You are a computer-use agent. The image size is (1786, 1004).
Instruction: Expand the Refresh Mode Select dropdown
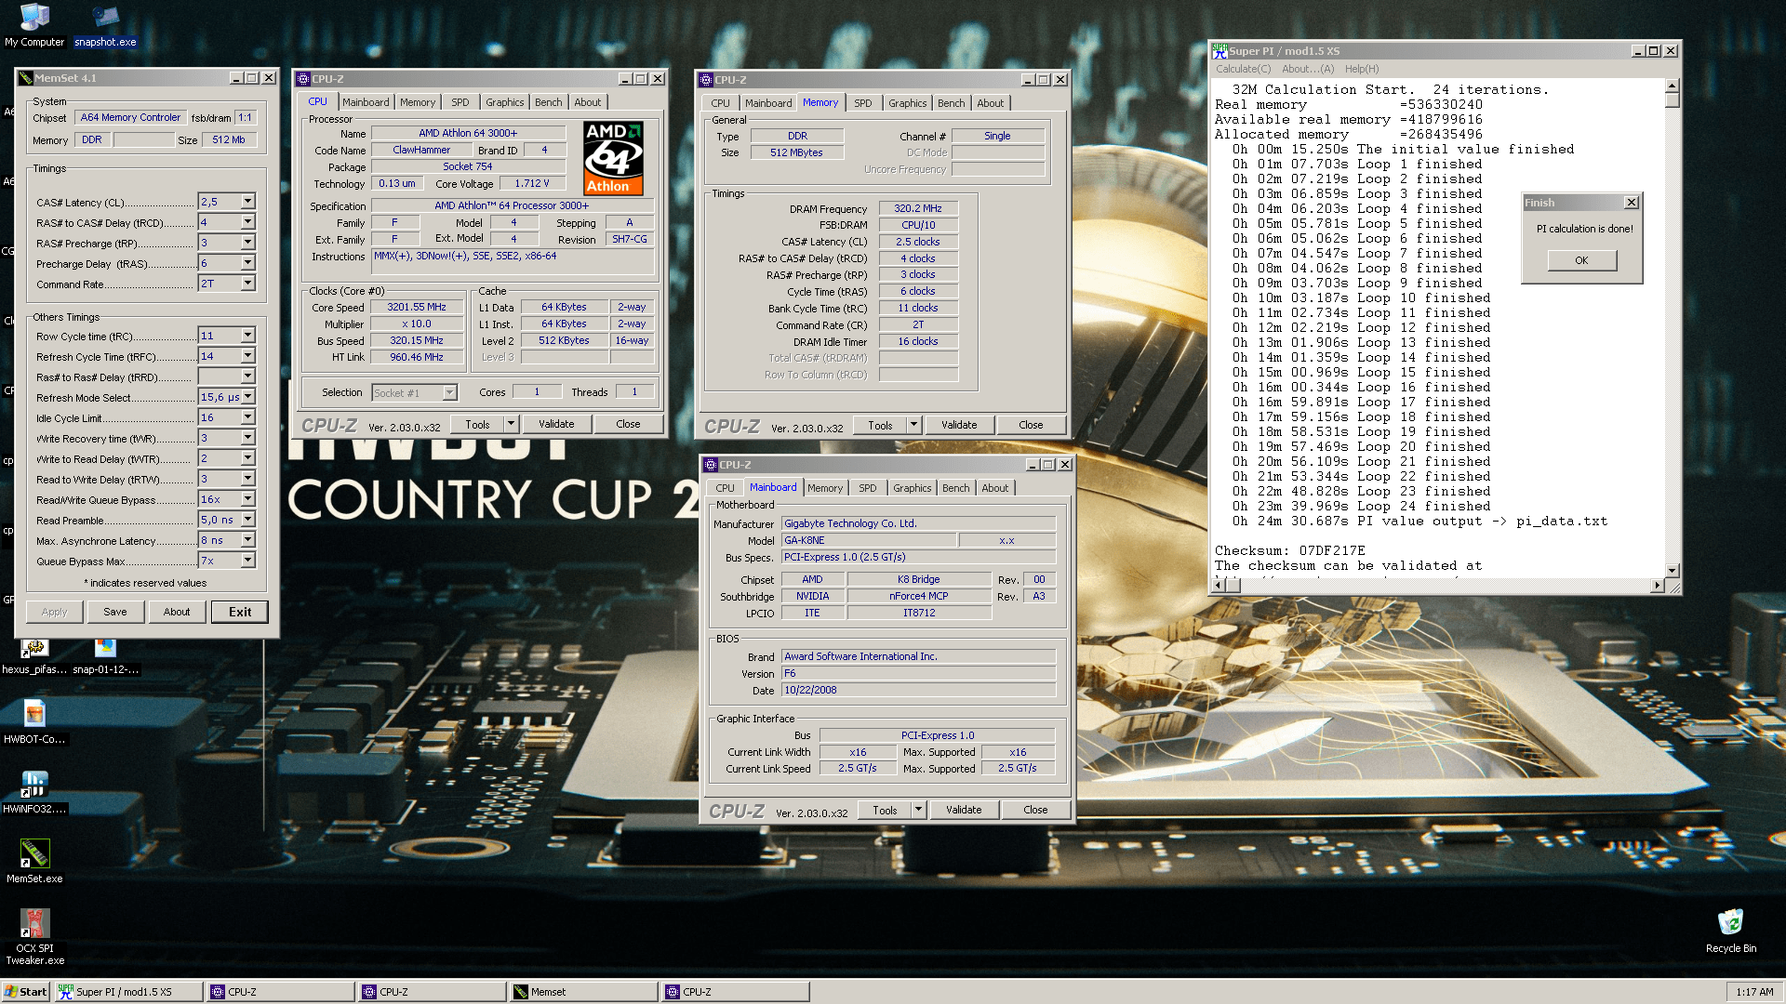(x=248, y=397)
